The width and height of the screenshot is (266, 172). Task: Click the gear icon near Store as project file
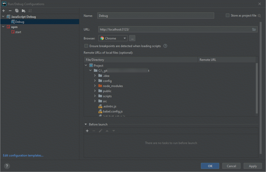coord(259,15)
